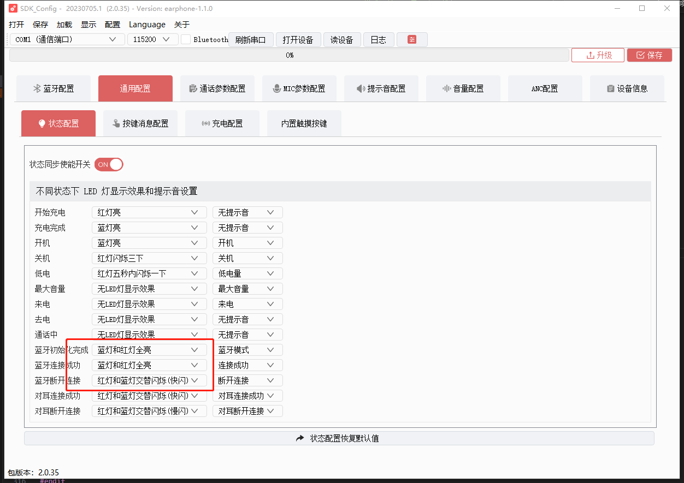684x483 pixels.
Task: Click 状态配置恢复默认值 restore defaults button
Action: pyautogui.click(x=339, y=438)
